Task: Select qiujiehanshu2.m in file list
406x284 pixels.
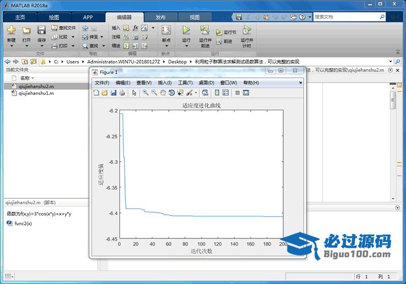Action: 36,86
